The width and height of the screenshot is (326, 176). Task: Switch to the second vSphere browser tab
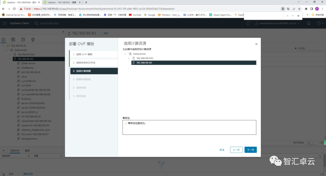pos(62,2)
